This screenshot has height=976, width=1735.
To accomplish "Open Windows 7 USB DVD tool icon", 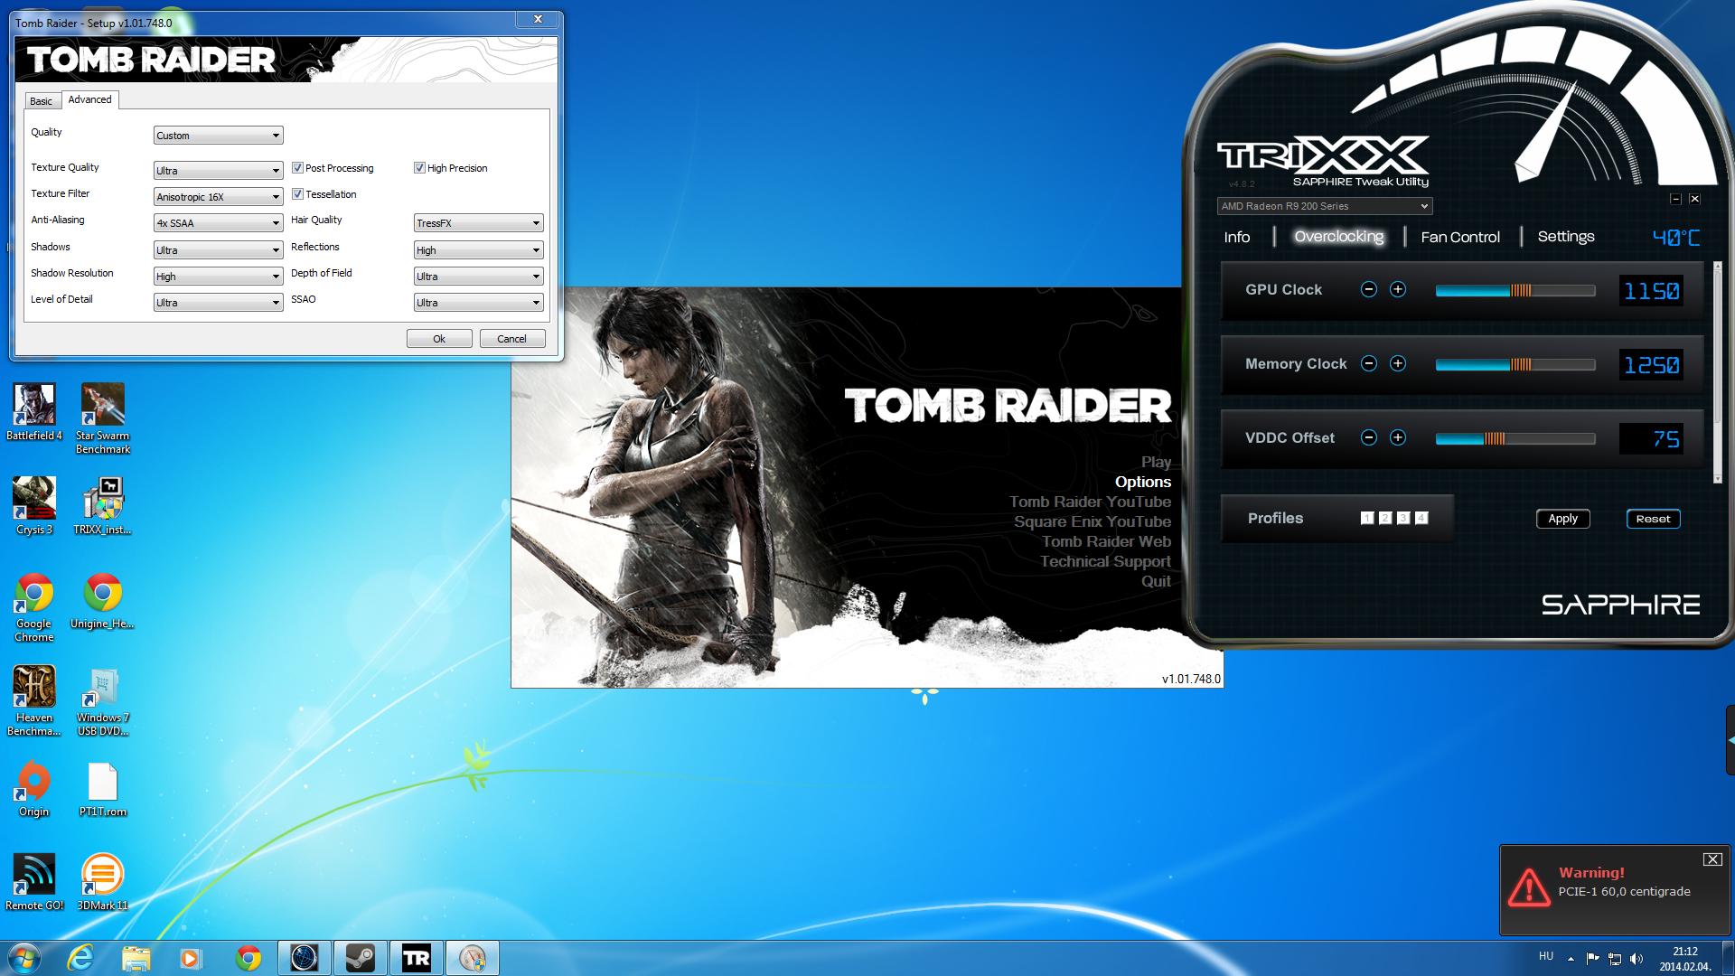I will pos(103,700).
